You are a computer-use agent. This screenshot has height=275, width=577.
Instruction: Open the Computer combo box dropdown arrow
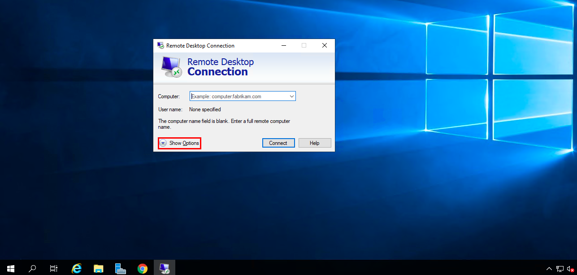(291, 96)
